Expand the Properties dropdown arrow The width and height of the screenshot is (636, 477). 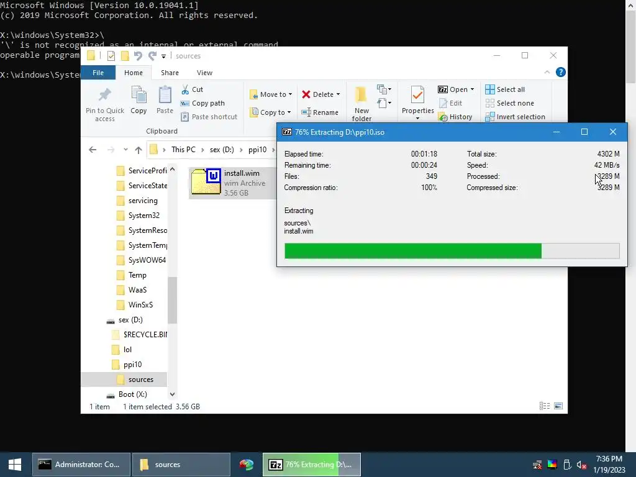(x=418, y=119)
